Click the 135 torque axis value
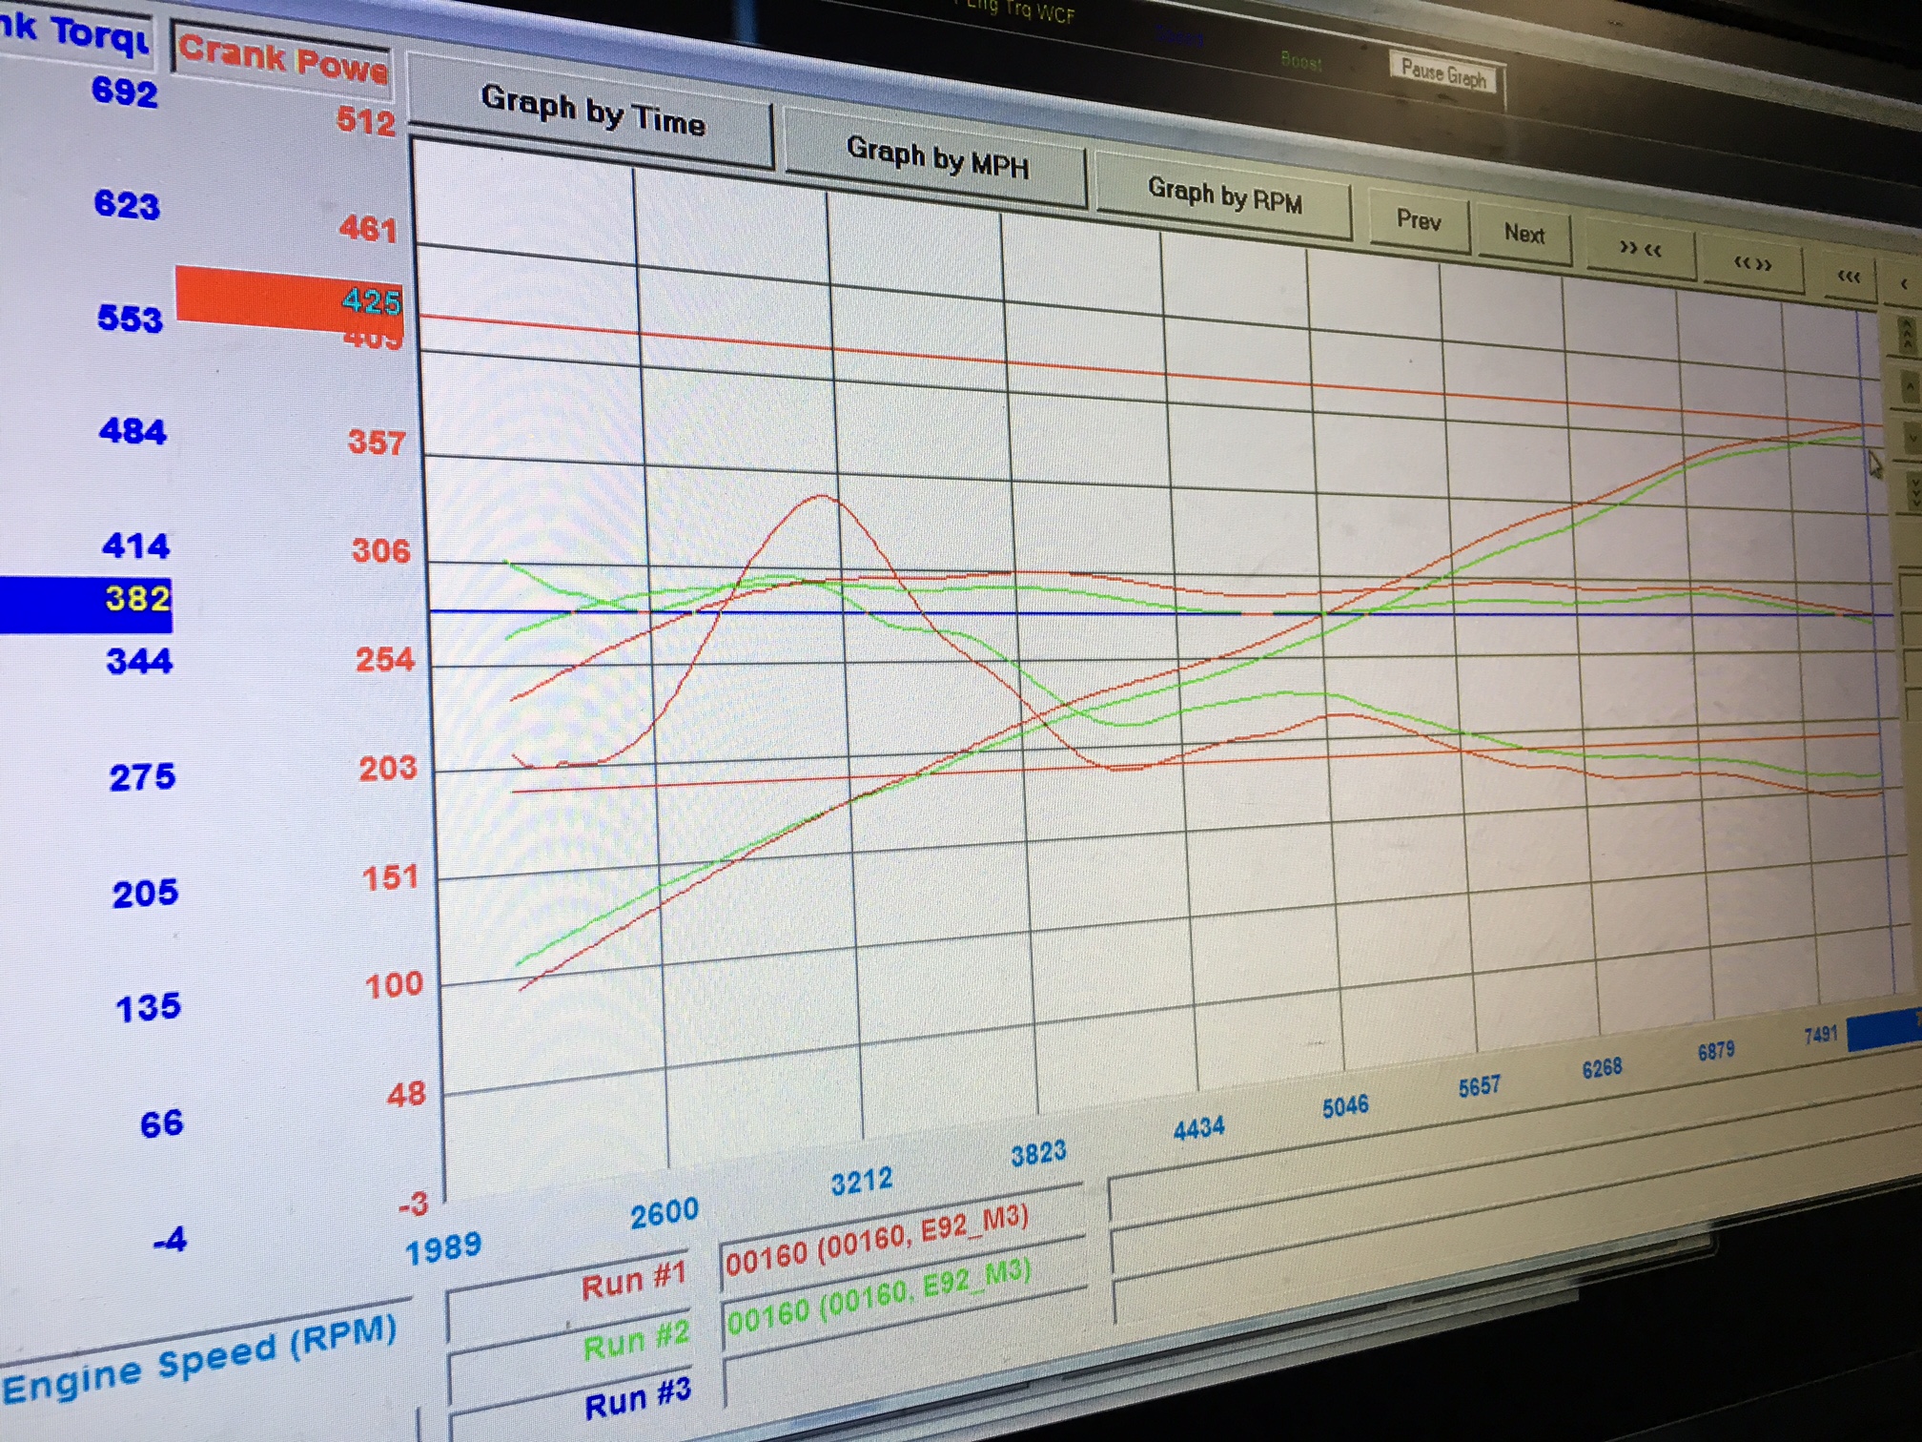This screenshot has width=1922, height=1442. click(x=148, y=1007)
